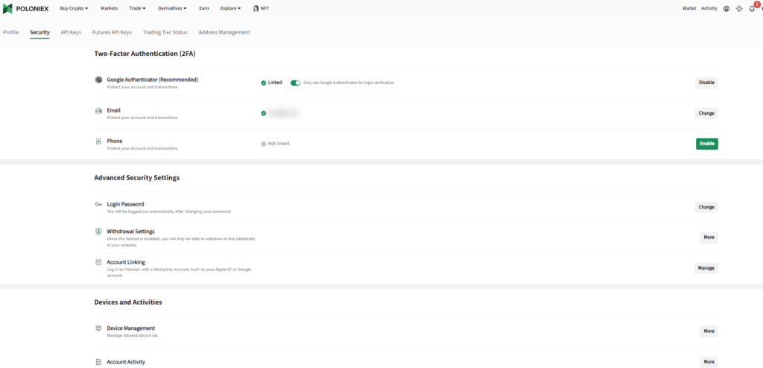Enable Phone two-factor authentication
The width and height of the screenshot is (763, 368).
(706, 144)
